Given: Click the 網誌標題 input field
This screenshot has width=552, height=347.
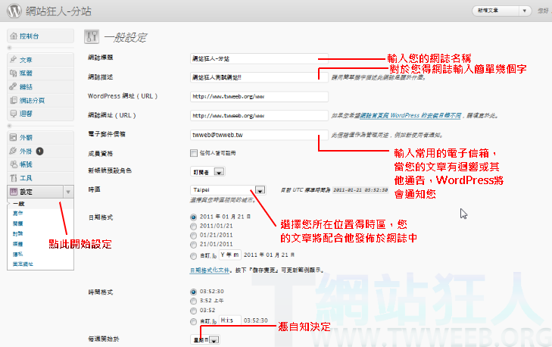Looking at the screenshot, I should [x=259, y=58].
